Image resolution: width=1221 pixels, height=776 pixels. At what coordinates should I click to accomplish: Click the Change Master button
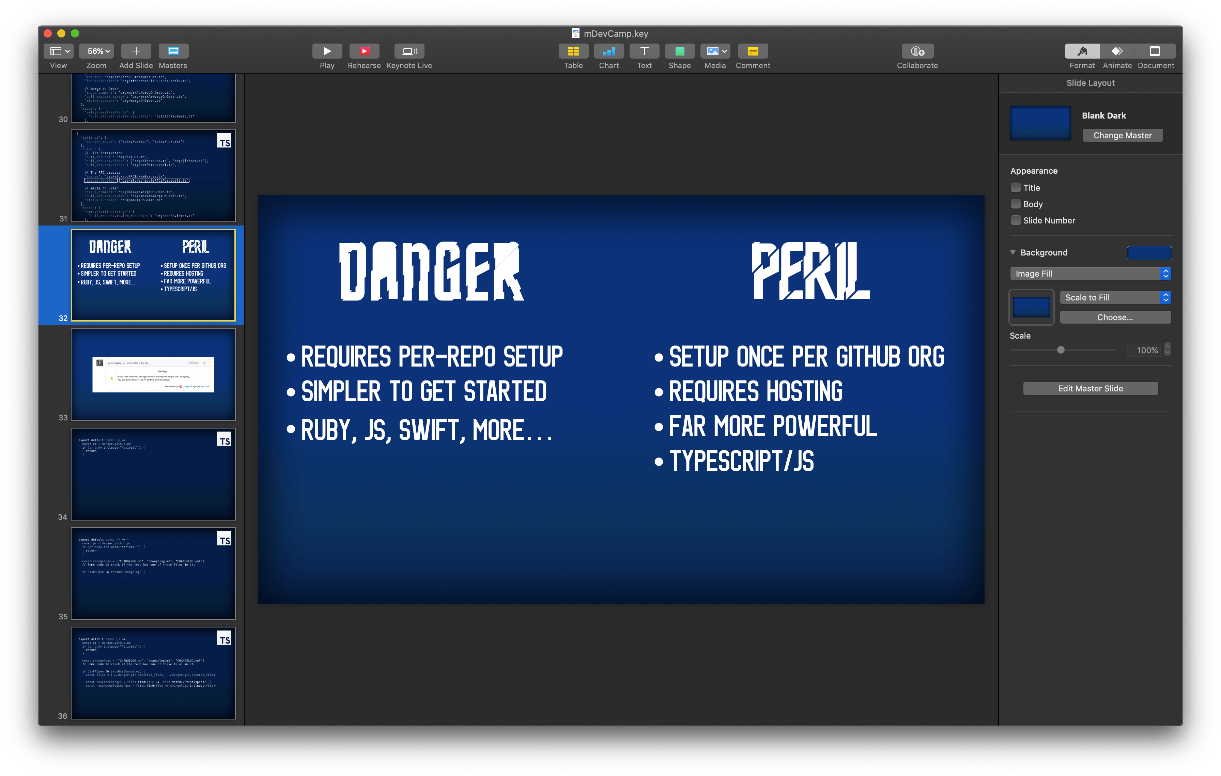tap(1122, 135)
